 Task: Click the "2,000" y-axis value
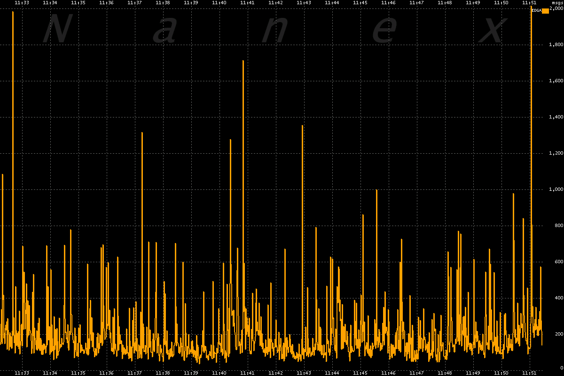tap(556, 9)
